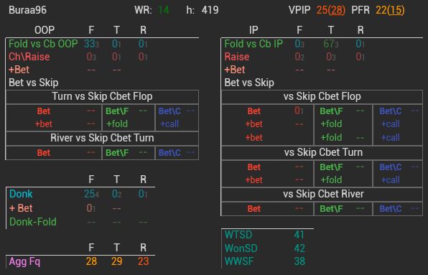The width and height of the screenshot is (428, 275).
Task: Click the vs Skip Cbet River heading
Action: point(323,194)
